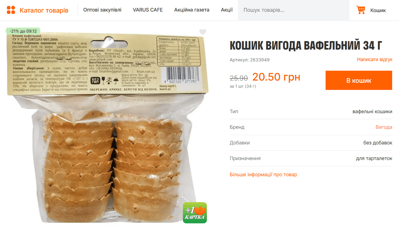This screenshot has height=228, width=399.
Task: Open Каталог товарів menu
Action: point(44,10)
